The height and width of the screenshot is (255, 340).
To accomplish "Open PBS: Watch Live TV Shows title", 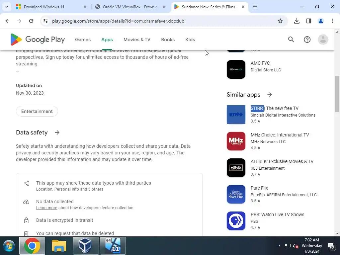I will [x=277, y=215].
